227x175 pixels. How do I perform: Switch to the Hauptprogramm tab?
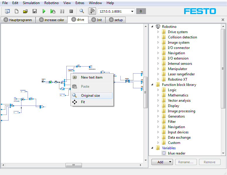point(18,20)
